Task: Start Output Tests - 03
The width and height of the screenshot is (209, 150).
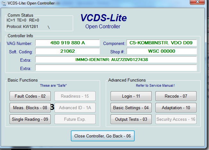Action: pyautogui.click(x=131, y=119)
